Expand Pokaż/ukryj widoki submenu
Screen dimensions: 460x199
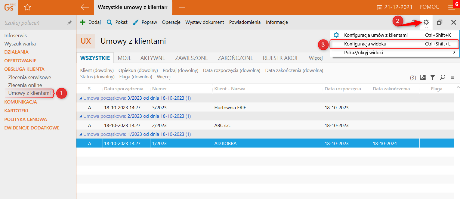click(x=395, y=53)
